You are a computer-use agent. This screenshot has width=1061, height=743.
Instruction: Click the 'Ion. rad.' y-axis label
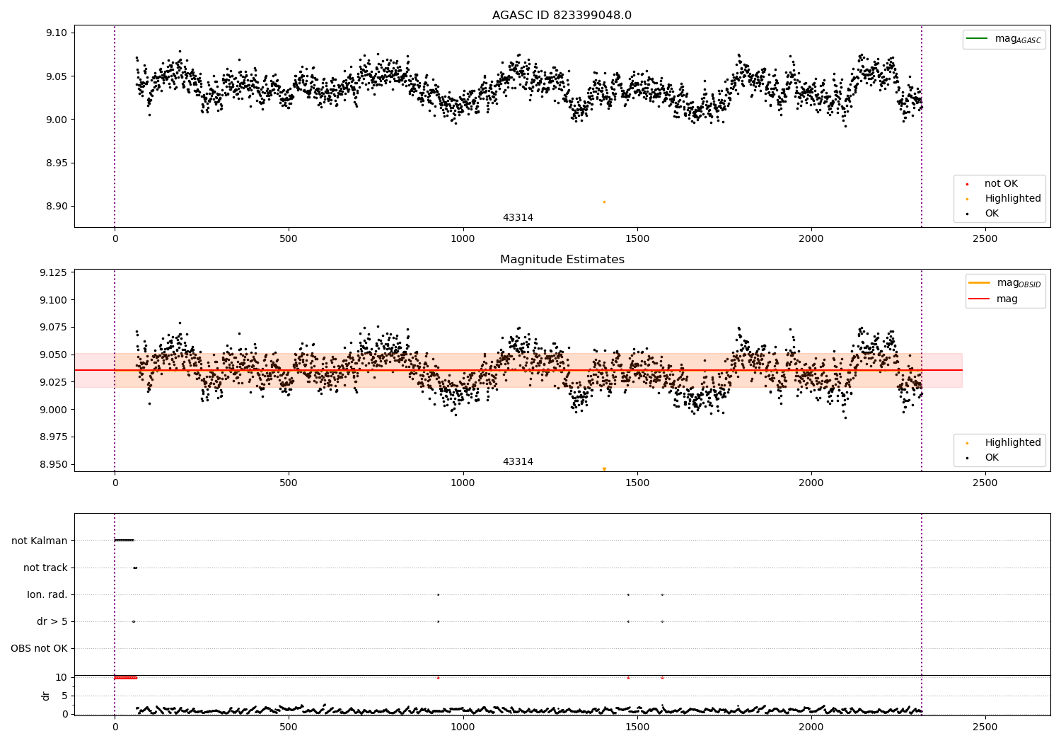tap(47, 595)
